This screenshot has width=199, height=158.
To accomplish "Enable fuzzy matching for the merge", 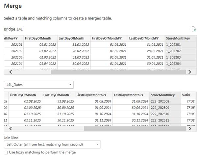I will (x=6, y=152).
